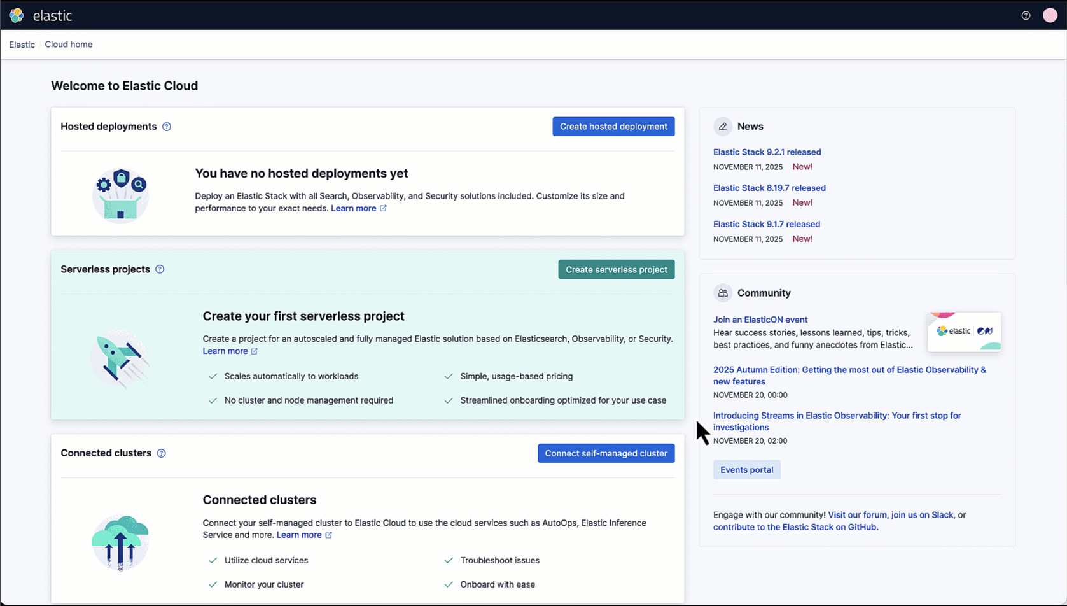Screen dimensions: 1067x606
Task: Open the Elastic Stack 9.2.1 released article
Action: click(x=767, y=151)
